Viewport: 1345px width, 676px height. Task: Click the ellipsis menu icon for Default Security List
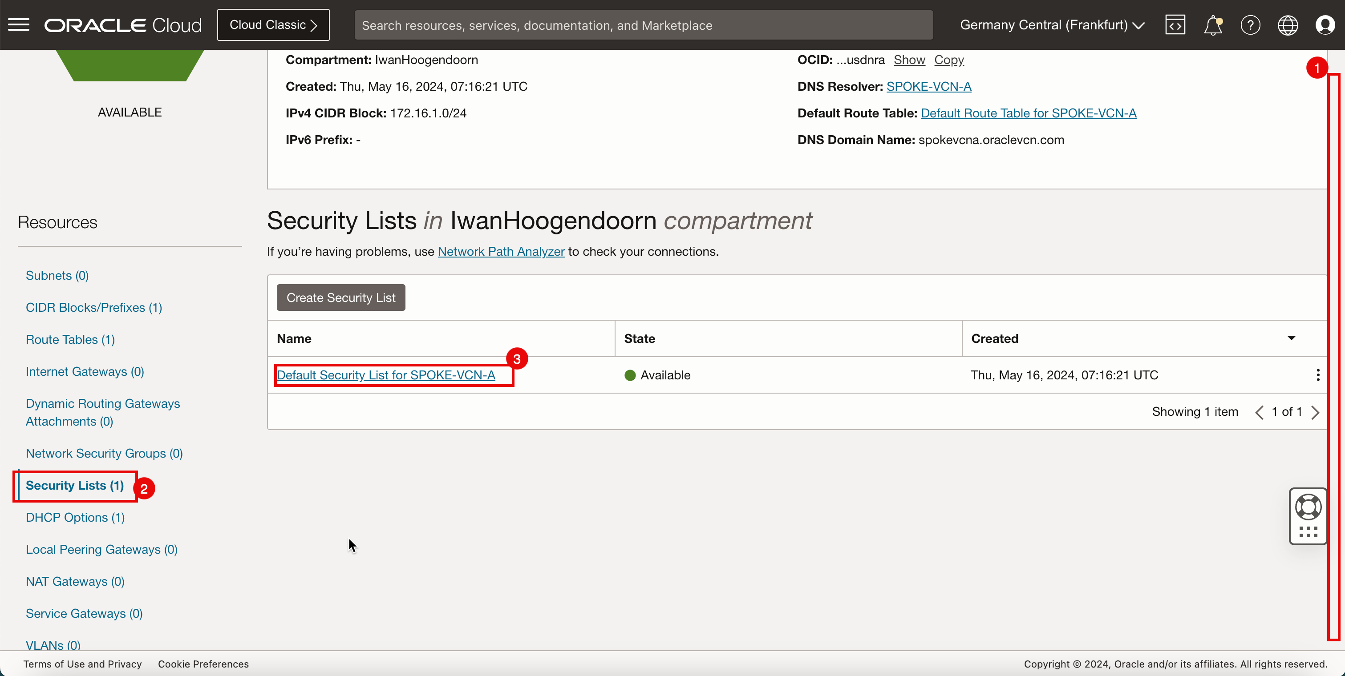1318,374
